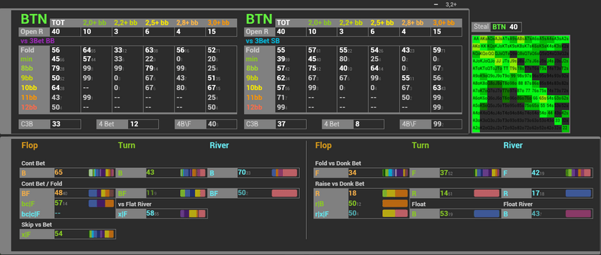Click the vs 3Bet BB label
Image resolution: width=601 pixels, height=255 pixels.
pos(38,39)
